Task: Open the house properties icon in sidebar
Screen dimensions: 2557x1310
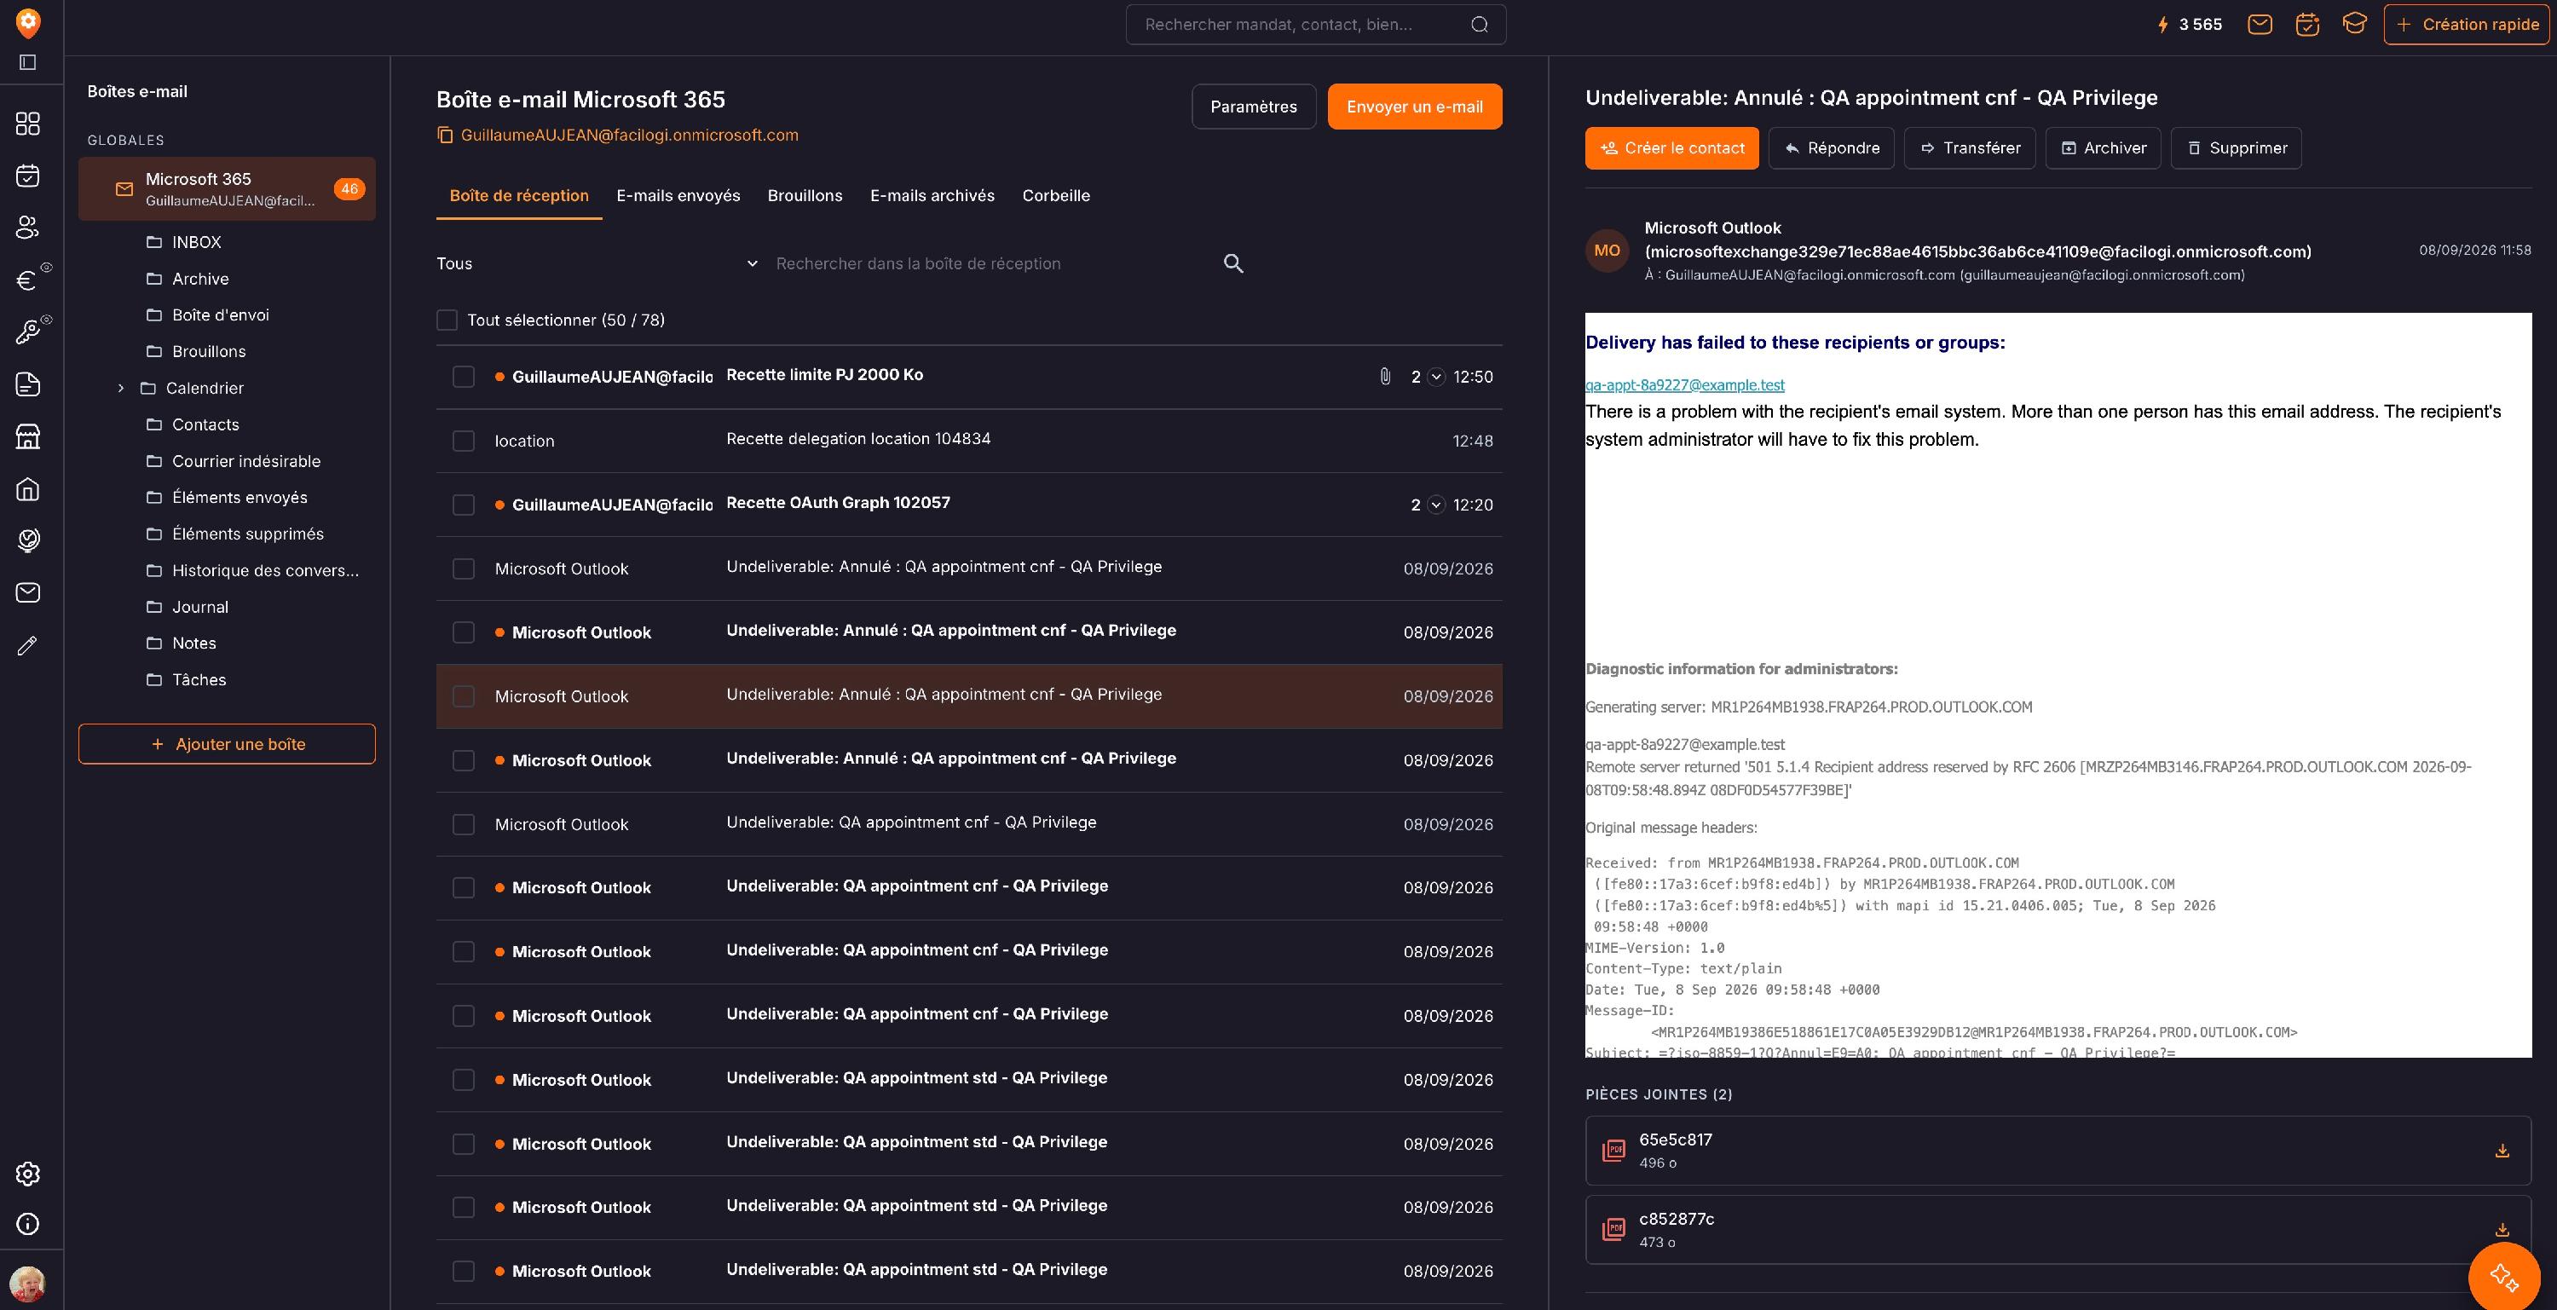Action: coord(28,488)
